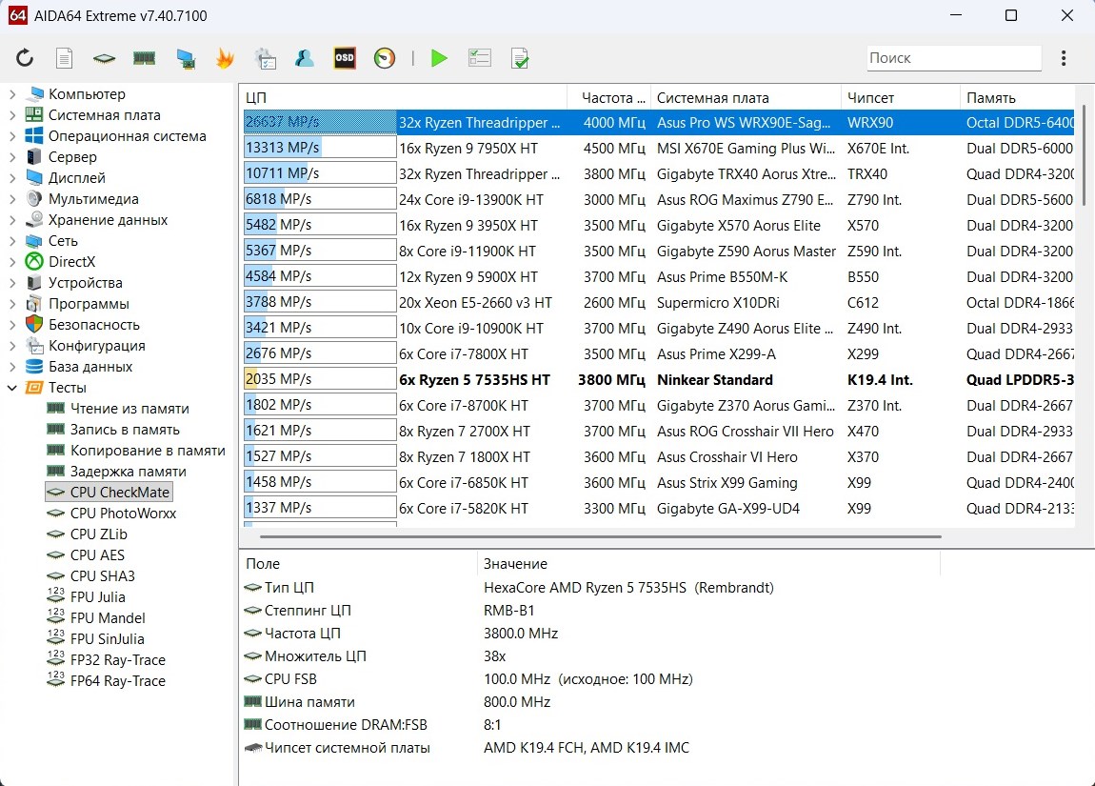
Task: Open the gauge sensor panel icon
Action: pyautogui.click(x=385, y=58)
